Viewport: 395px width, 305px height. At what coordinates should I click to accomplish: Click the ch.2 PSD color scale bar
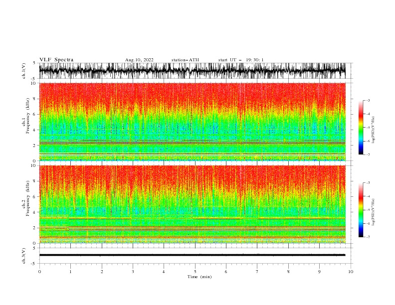[x=361, y=210]
